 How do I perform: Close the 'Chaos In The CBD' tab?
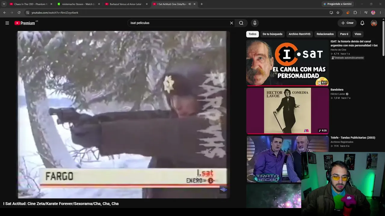click(x=51, y=4)
